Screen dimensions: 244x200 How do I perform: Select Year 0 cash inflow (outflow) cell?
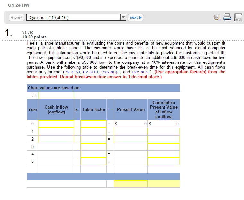pyautogui.click(x=56, y=124)
